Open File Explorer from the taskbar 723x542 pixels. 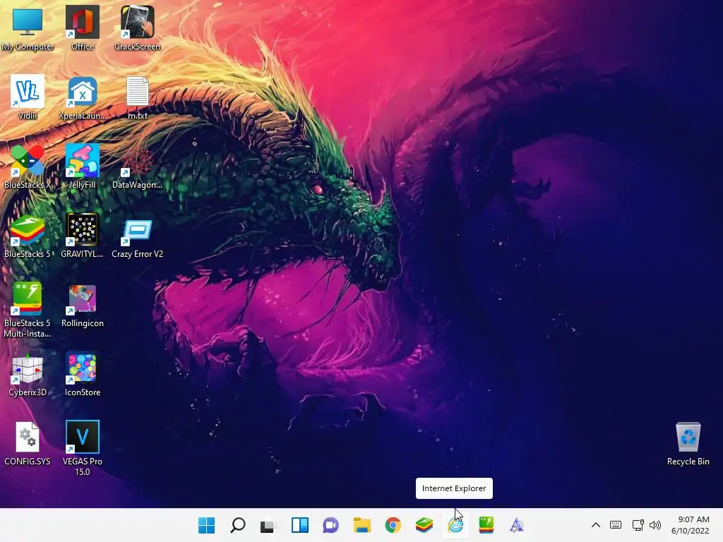coord(362,525)
